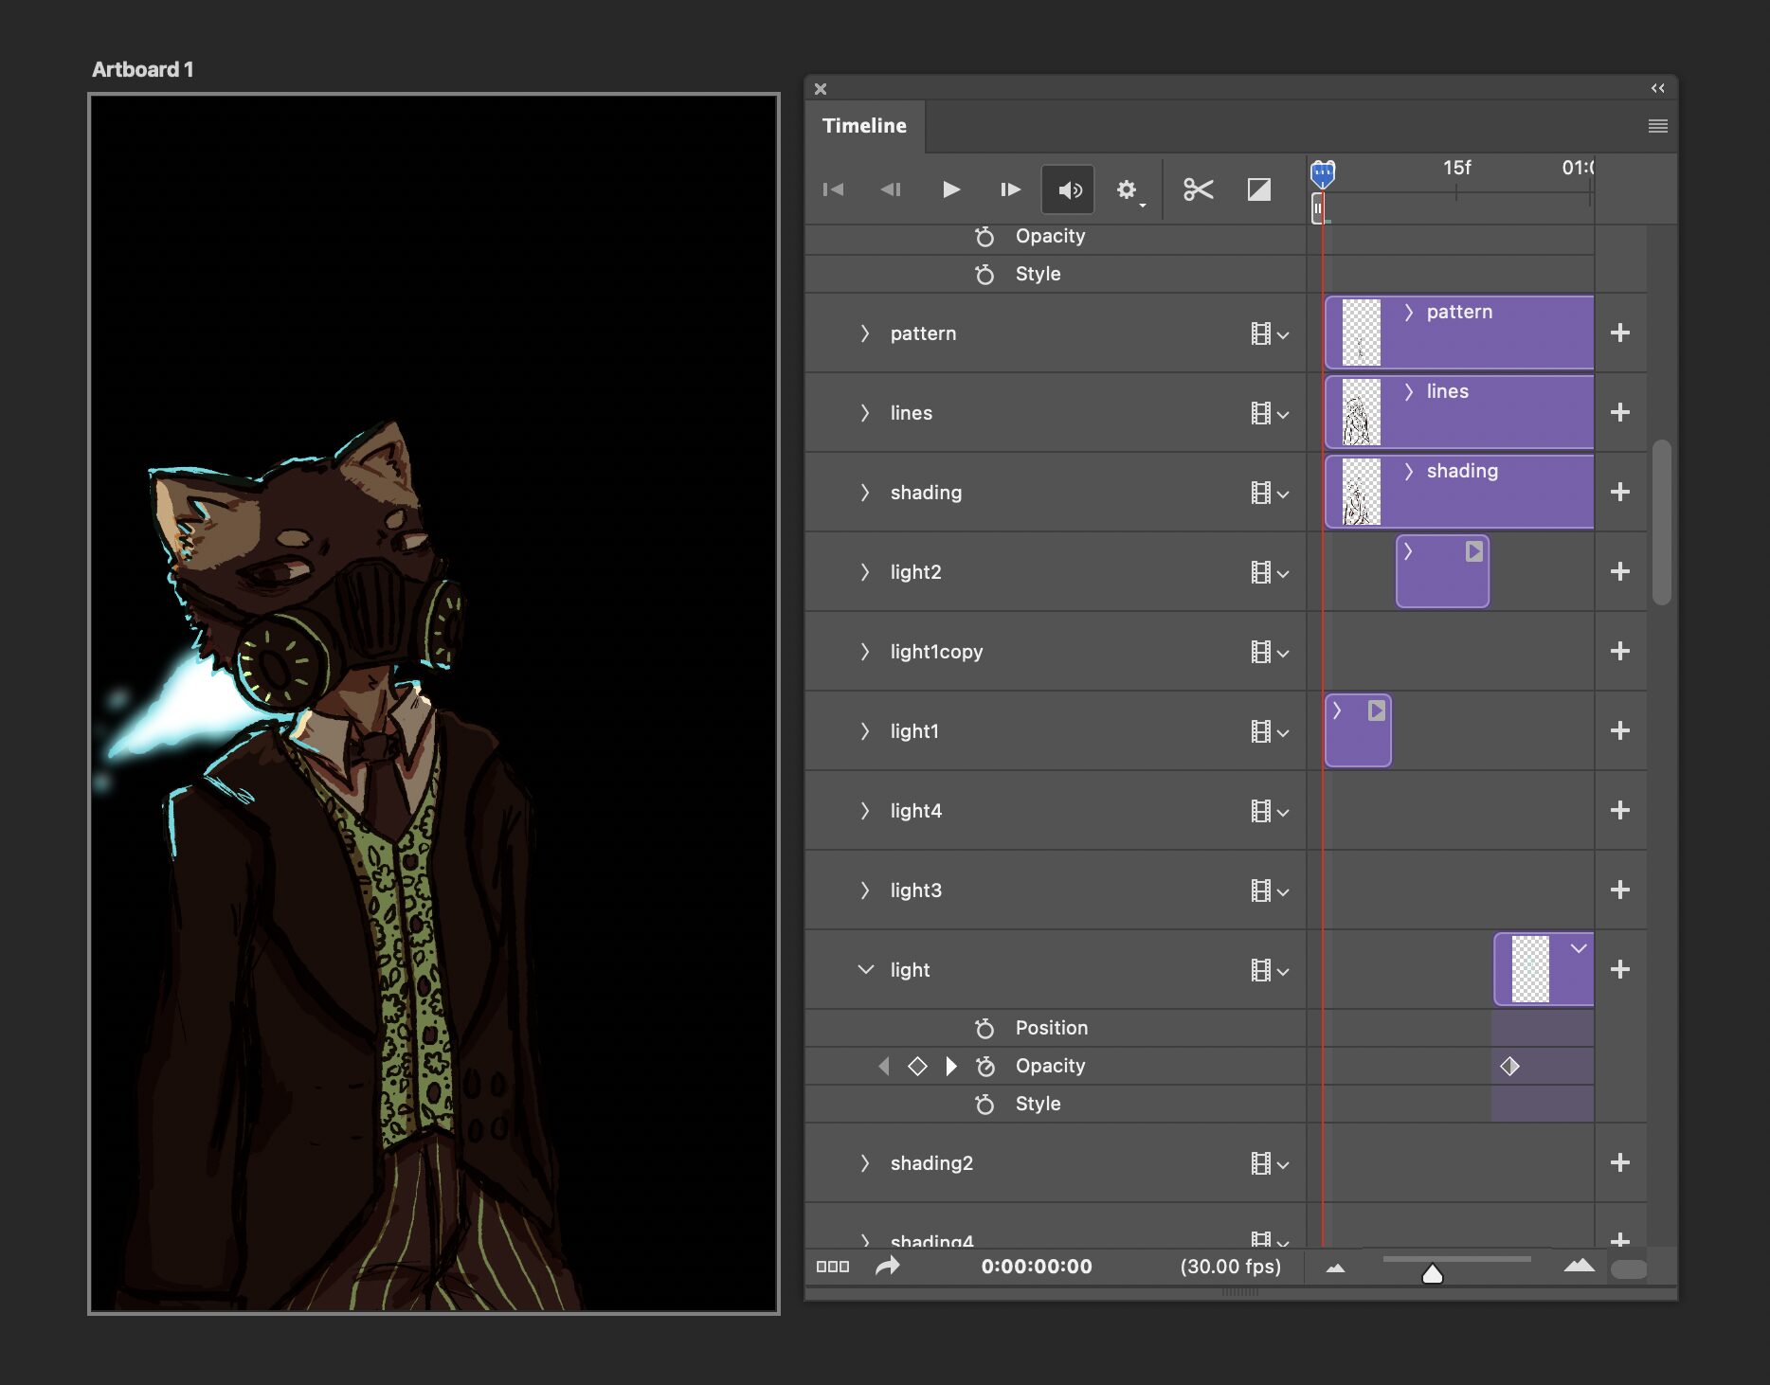The image size is (1770, 1385).
Task: Expand the light4 track
Action: [x=864, y=811]
